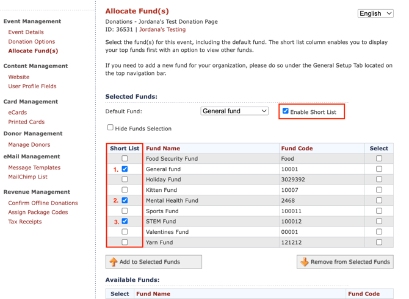Open the English language dropdown
The width and height of the screenshot is (409, 299).
coord(375,13)
